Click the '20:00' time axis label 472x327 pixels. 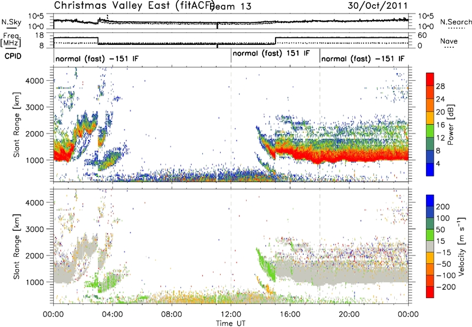pyautogui.click(x=349, y=315)
